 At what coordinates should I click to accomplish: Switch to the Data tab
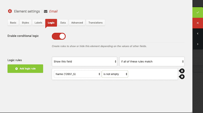click(63, 23)
